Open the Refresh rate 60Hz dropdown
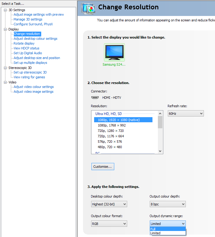215x237 pixels. [186, 113]
